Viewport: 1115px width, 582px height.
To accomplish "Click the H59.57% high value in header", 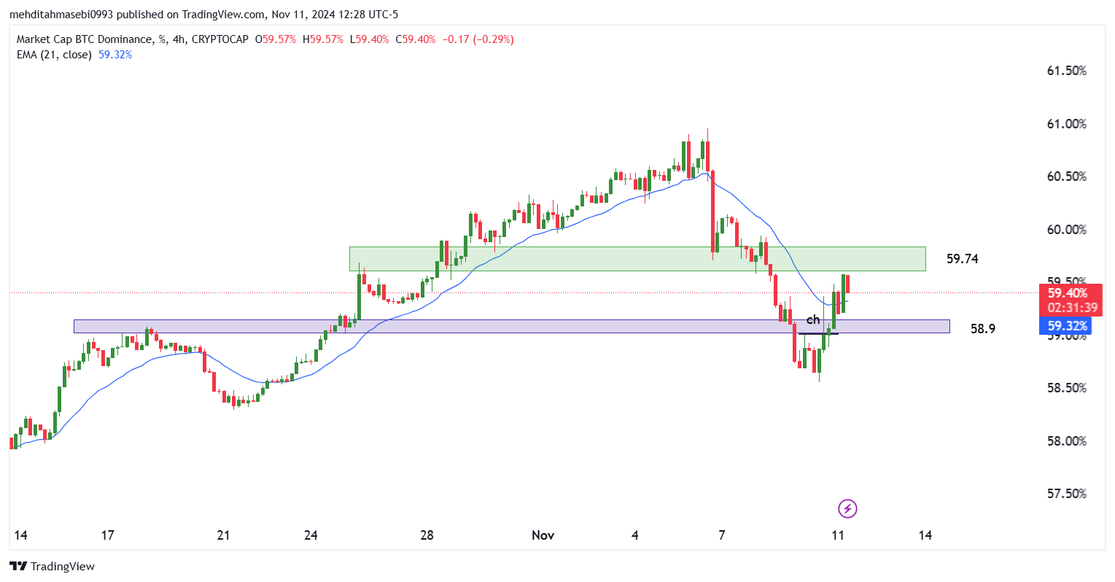I will tap(322, 39).
